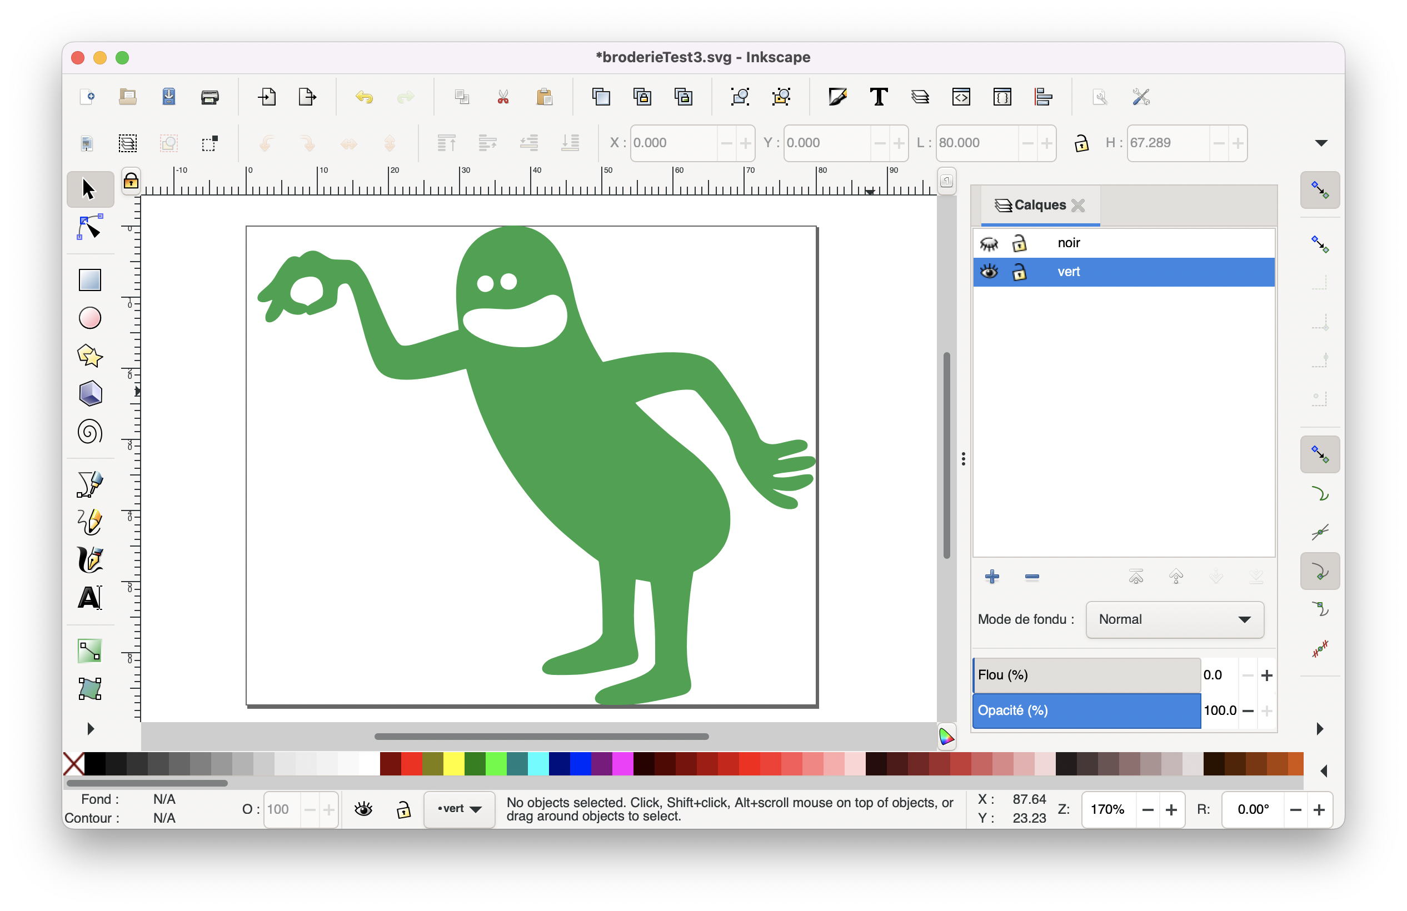Select the Spiral drawing tool
This screenshot has width=1407, height=911.
click(90, 432)
